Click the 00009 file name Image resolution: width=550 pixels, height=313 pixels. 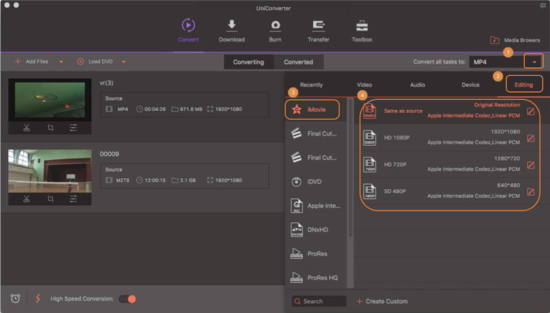point(109,154)
